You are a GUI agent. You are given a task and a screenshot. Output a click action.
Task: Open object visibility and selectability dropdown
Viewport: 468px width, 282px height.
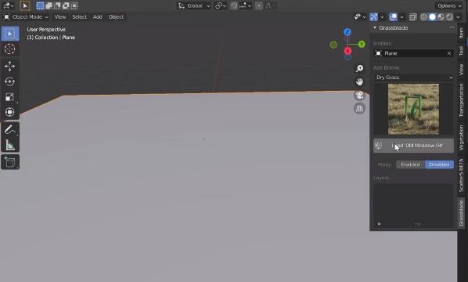[x=359, y=17]
